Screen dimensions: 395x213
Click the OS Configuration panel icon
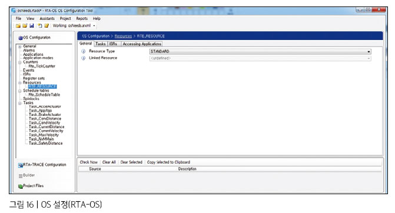(x=21, y=38)
